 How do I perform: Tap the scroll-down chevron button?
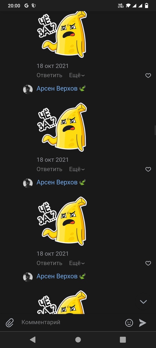tap(143, 302)
